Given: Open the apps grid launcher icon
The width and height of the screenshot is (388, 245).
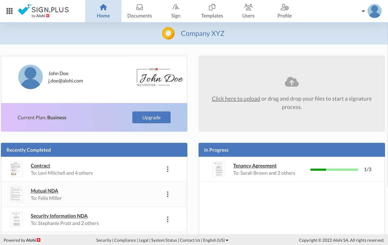Looking at the screenshot, I should pyautogui.click(x=9, y=11).
